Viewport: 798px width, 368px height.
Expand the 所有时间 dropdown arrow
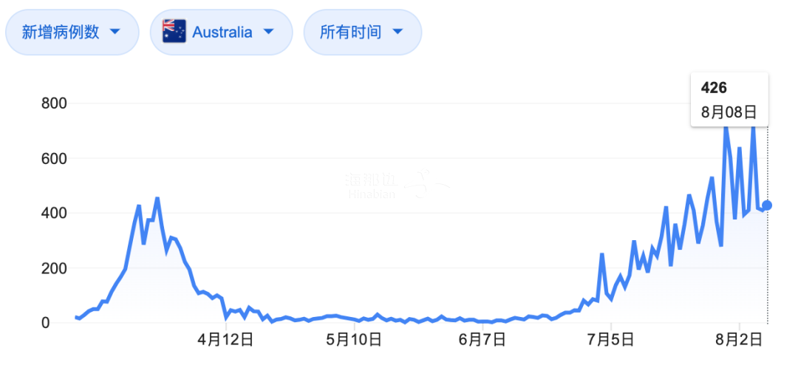(x=398, y=32)
